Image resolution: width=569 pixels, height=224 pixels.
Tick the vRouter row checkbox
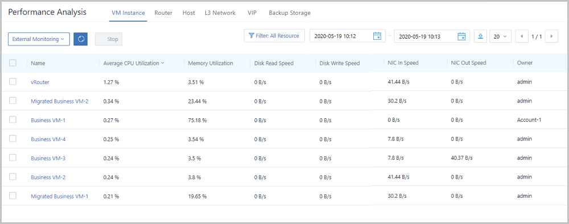click(13, 81)
